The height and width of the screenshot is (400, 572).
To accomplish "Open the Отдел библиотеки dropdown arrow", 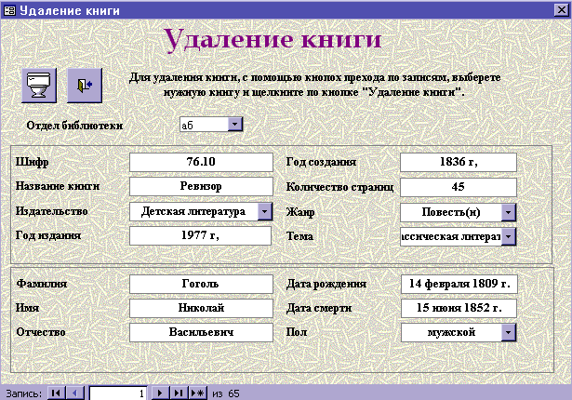I will [235, 124].
